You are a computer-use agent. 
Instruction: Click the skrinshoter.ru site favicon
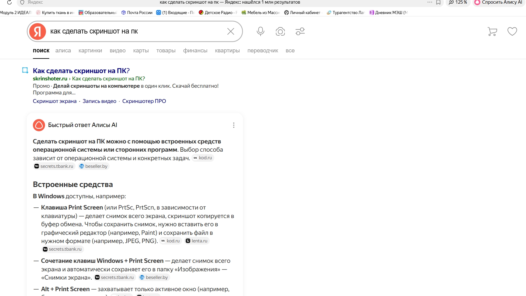pos(25,70)
